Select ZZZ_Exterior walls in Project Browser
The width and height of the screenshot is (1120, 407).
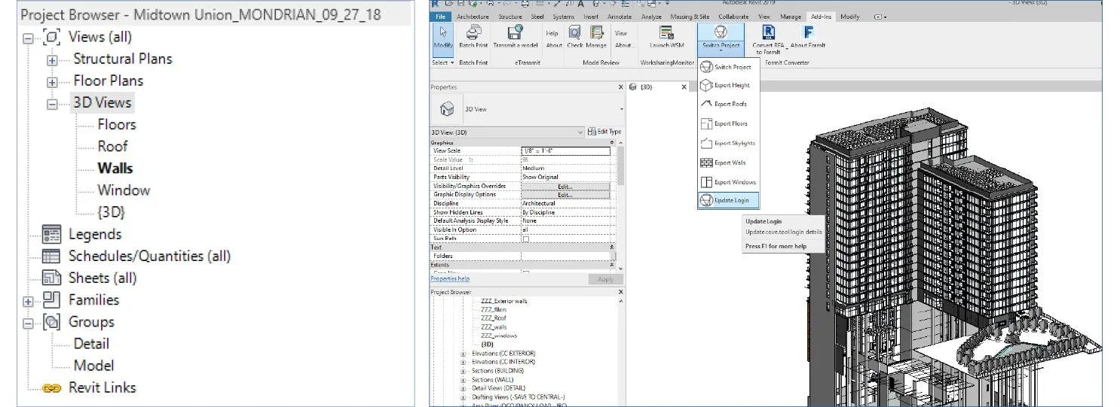pos(504,301)
